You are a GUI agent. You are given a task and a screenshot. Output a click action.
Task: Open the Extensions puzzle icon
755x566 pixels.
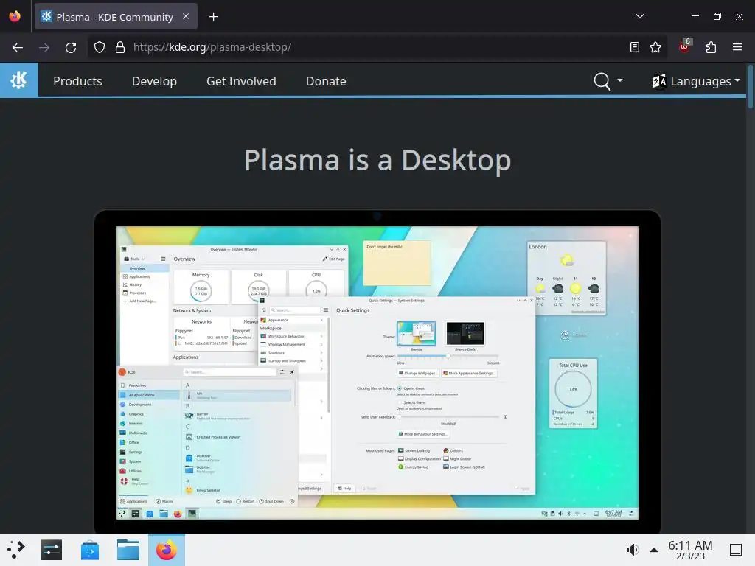[711, 47]
